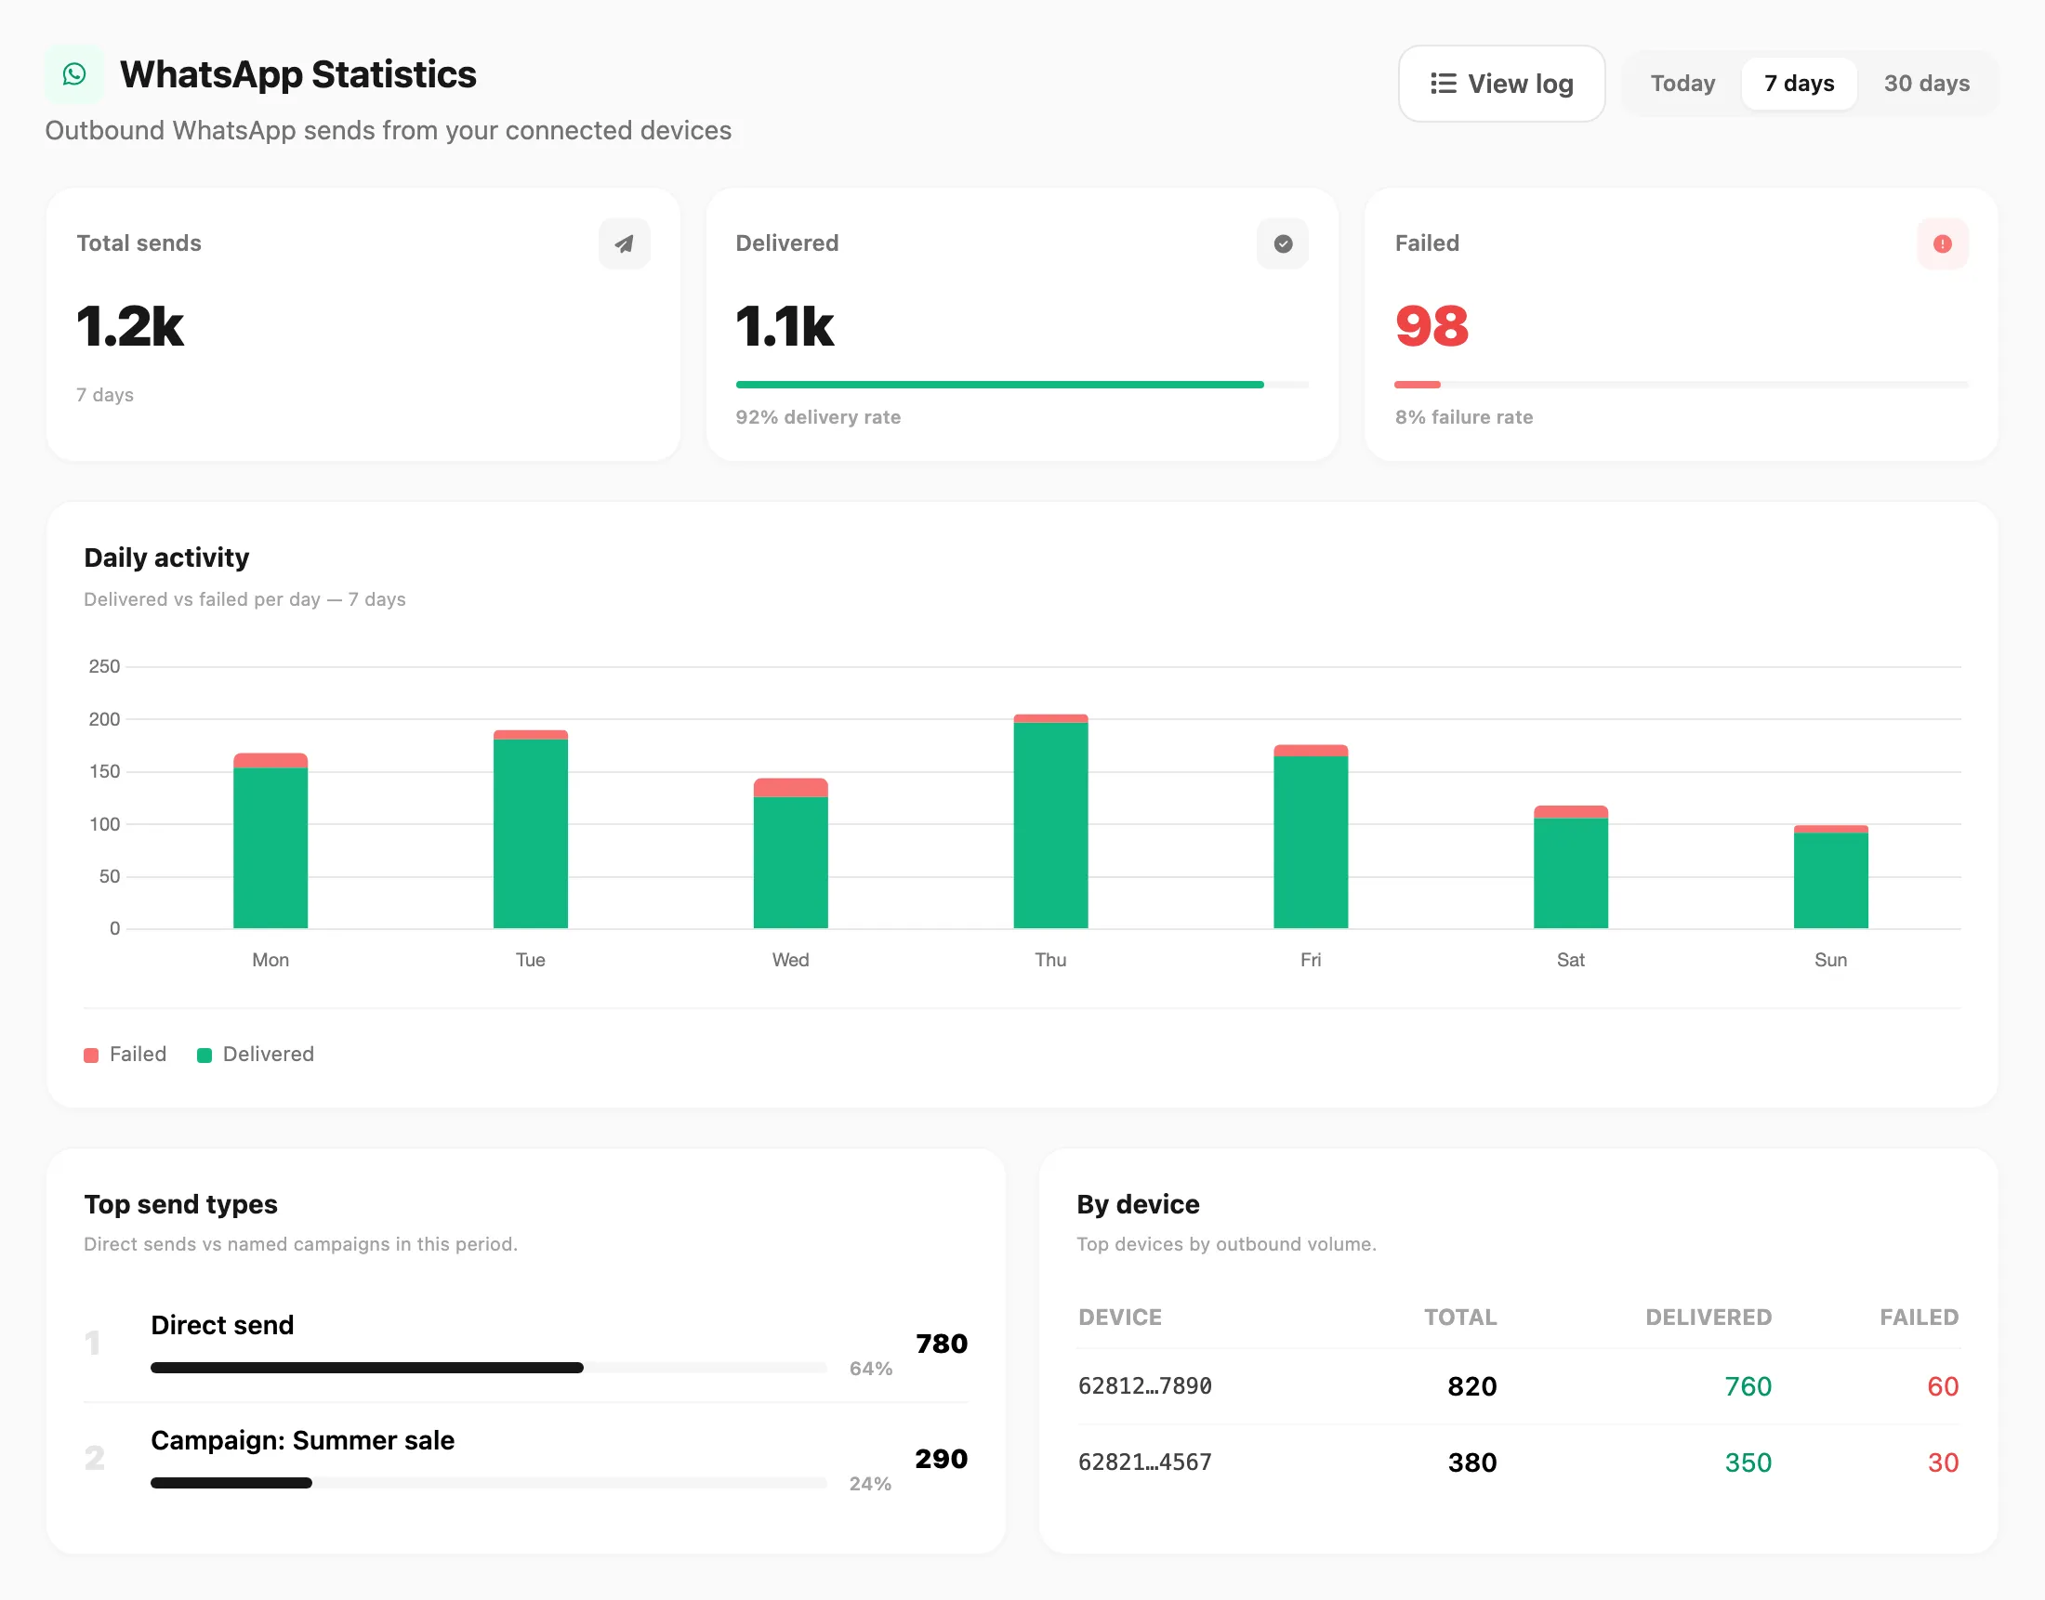
Task: Click the "8% failure rate" label
Action: tap(1464, 417)
